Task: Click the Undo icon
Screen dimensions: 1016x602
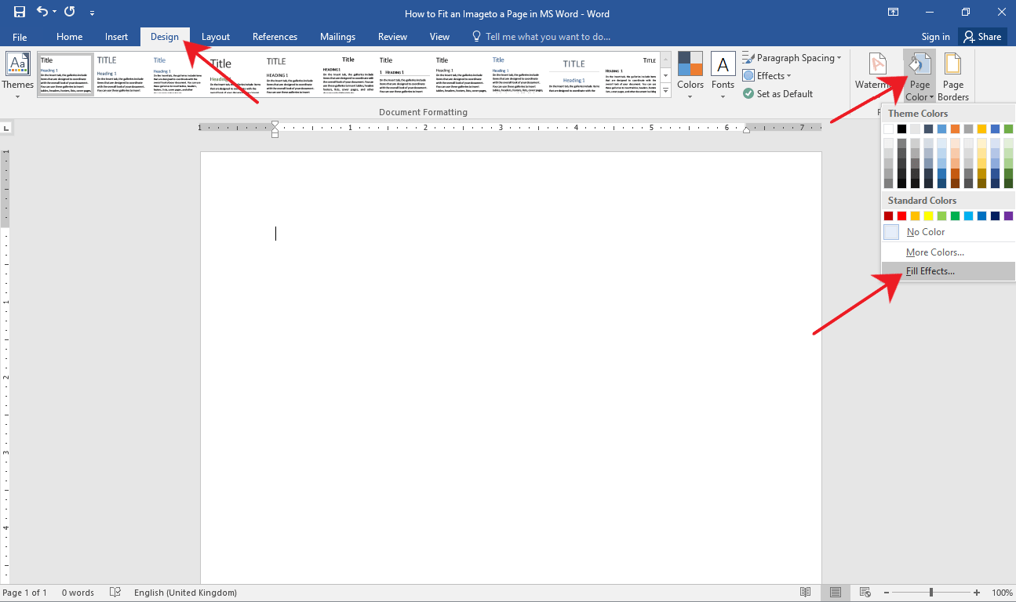Action: pyautogui.click(x=41, y=12)
